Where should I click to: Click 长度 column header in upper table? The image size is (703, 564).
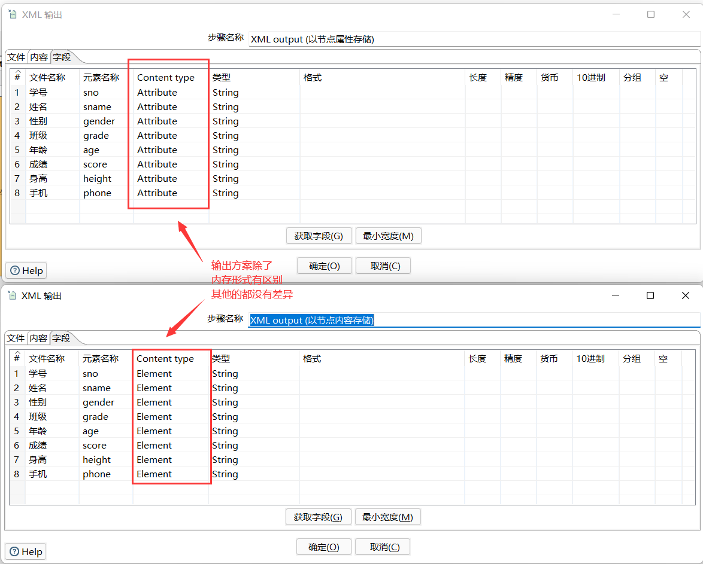[x=483, y=78]
